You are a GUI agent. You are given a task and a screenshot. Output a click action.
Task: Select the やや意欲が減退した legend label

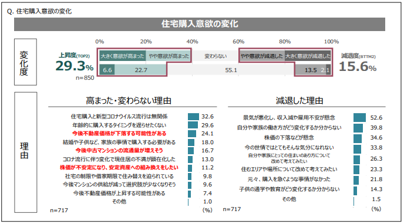point(262,56)
